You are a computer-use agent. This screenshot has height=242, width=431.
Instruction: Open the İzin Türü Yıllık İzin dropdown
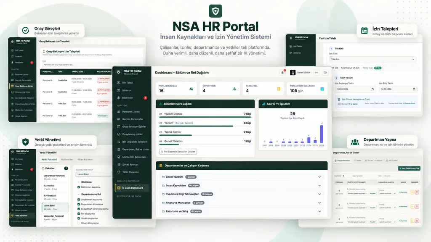coord(373,59)
